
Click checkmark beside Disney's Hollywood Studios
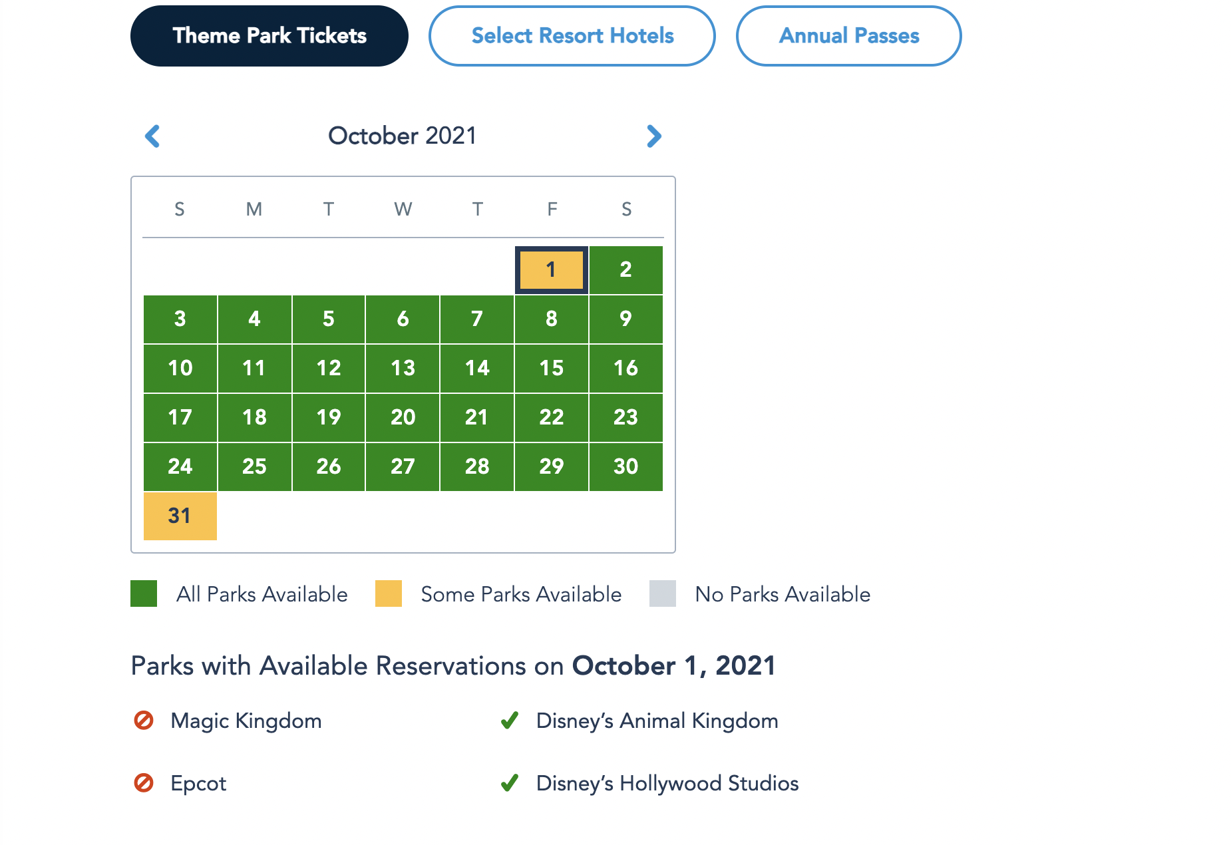(510, 783)
